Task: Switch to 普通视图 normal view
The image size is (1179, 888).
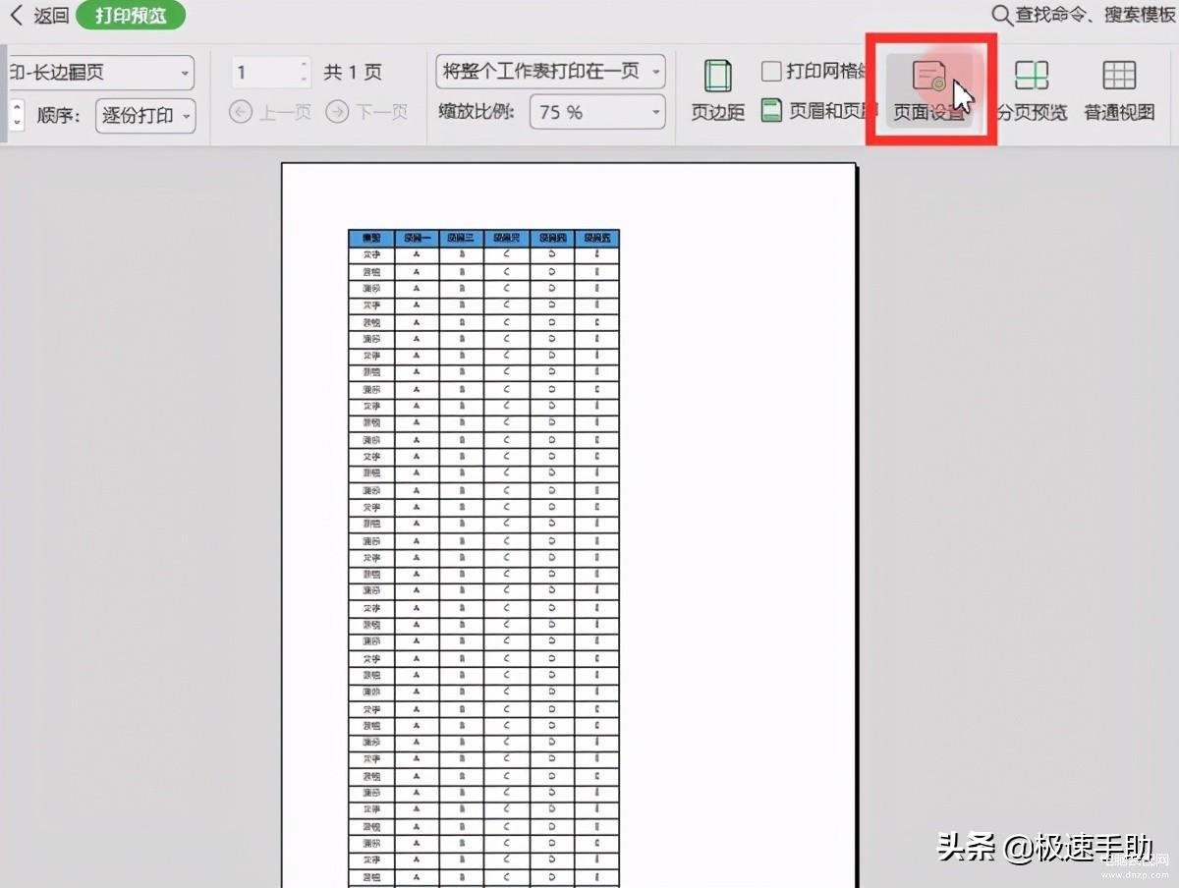Action: (x=1119, y=90)
